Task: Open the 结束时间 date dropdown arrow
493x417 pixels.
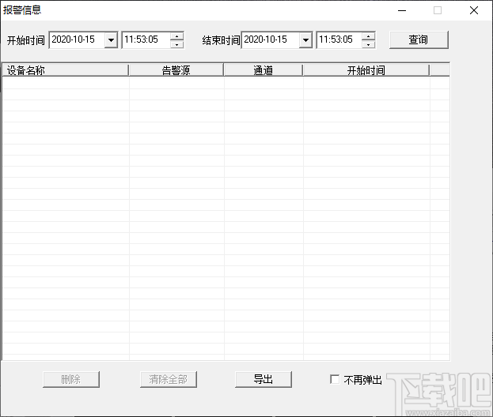Action: (305, 40)
